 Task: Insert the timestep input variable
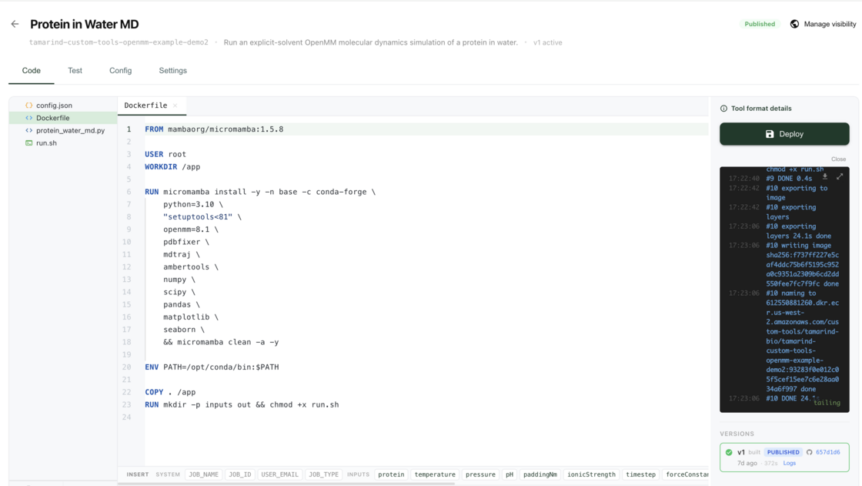(x=640, y=474)
